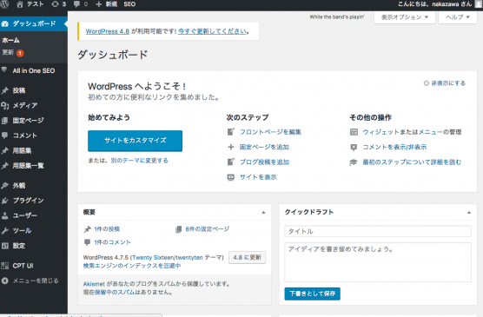This screenshot has width=483, height=317.
Task: Open サイトを表示 link
Action: pyautogui.click(x=258, y=177)
